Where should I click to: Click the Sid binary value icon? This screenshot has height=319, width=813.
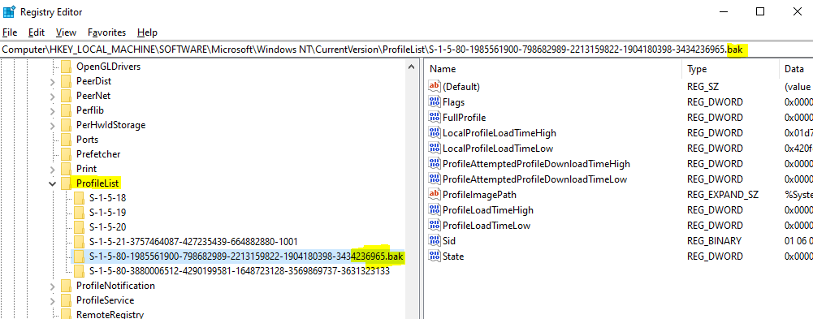coord(434,241)
